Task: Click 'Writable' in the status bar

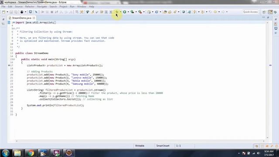Action: point(139,146)
